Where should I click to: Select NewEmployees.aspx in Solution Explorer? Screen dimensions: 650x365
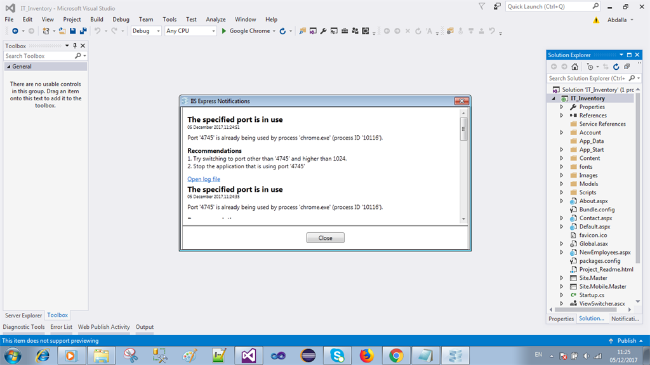coord(605,252)
